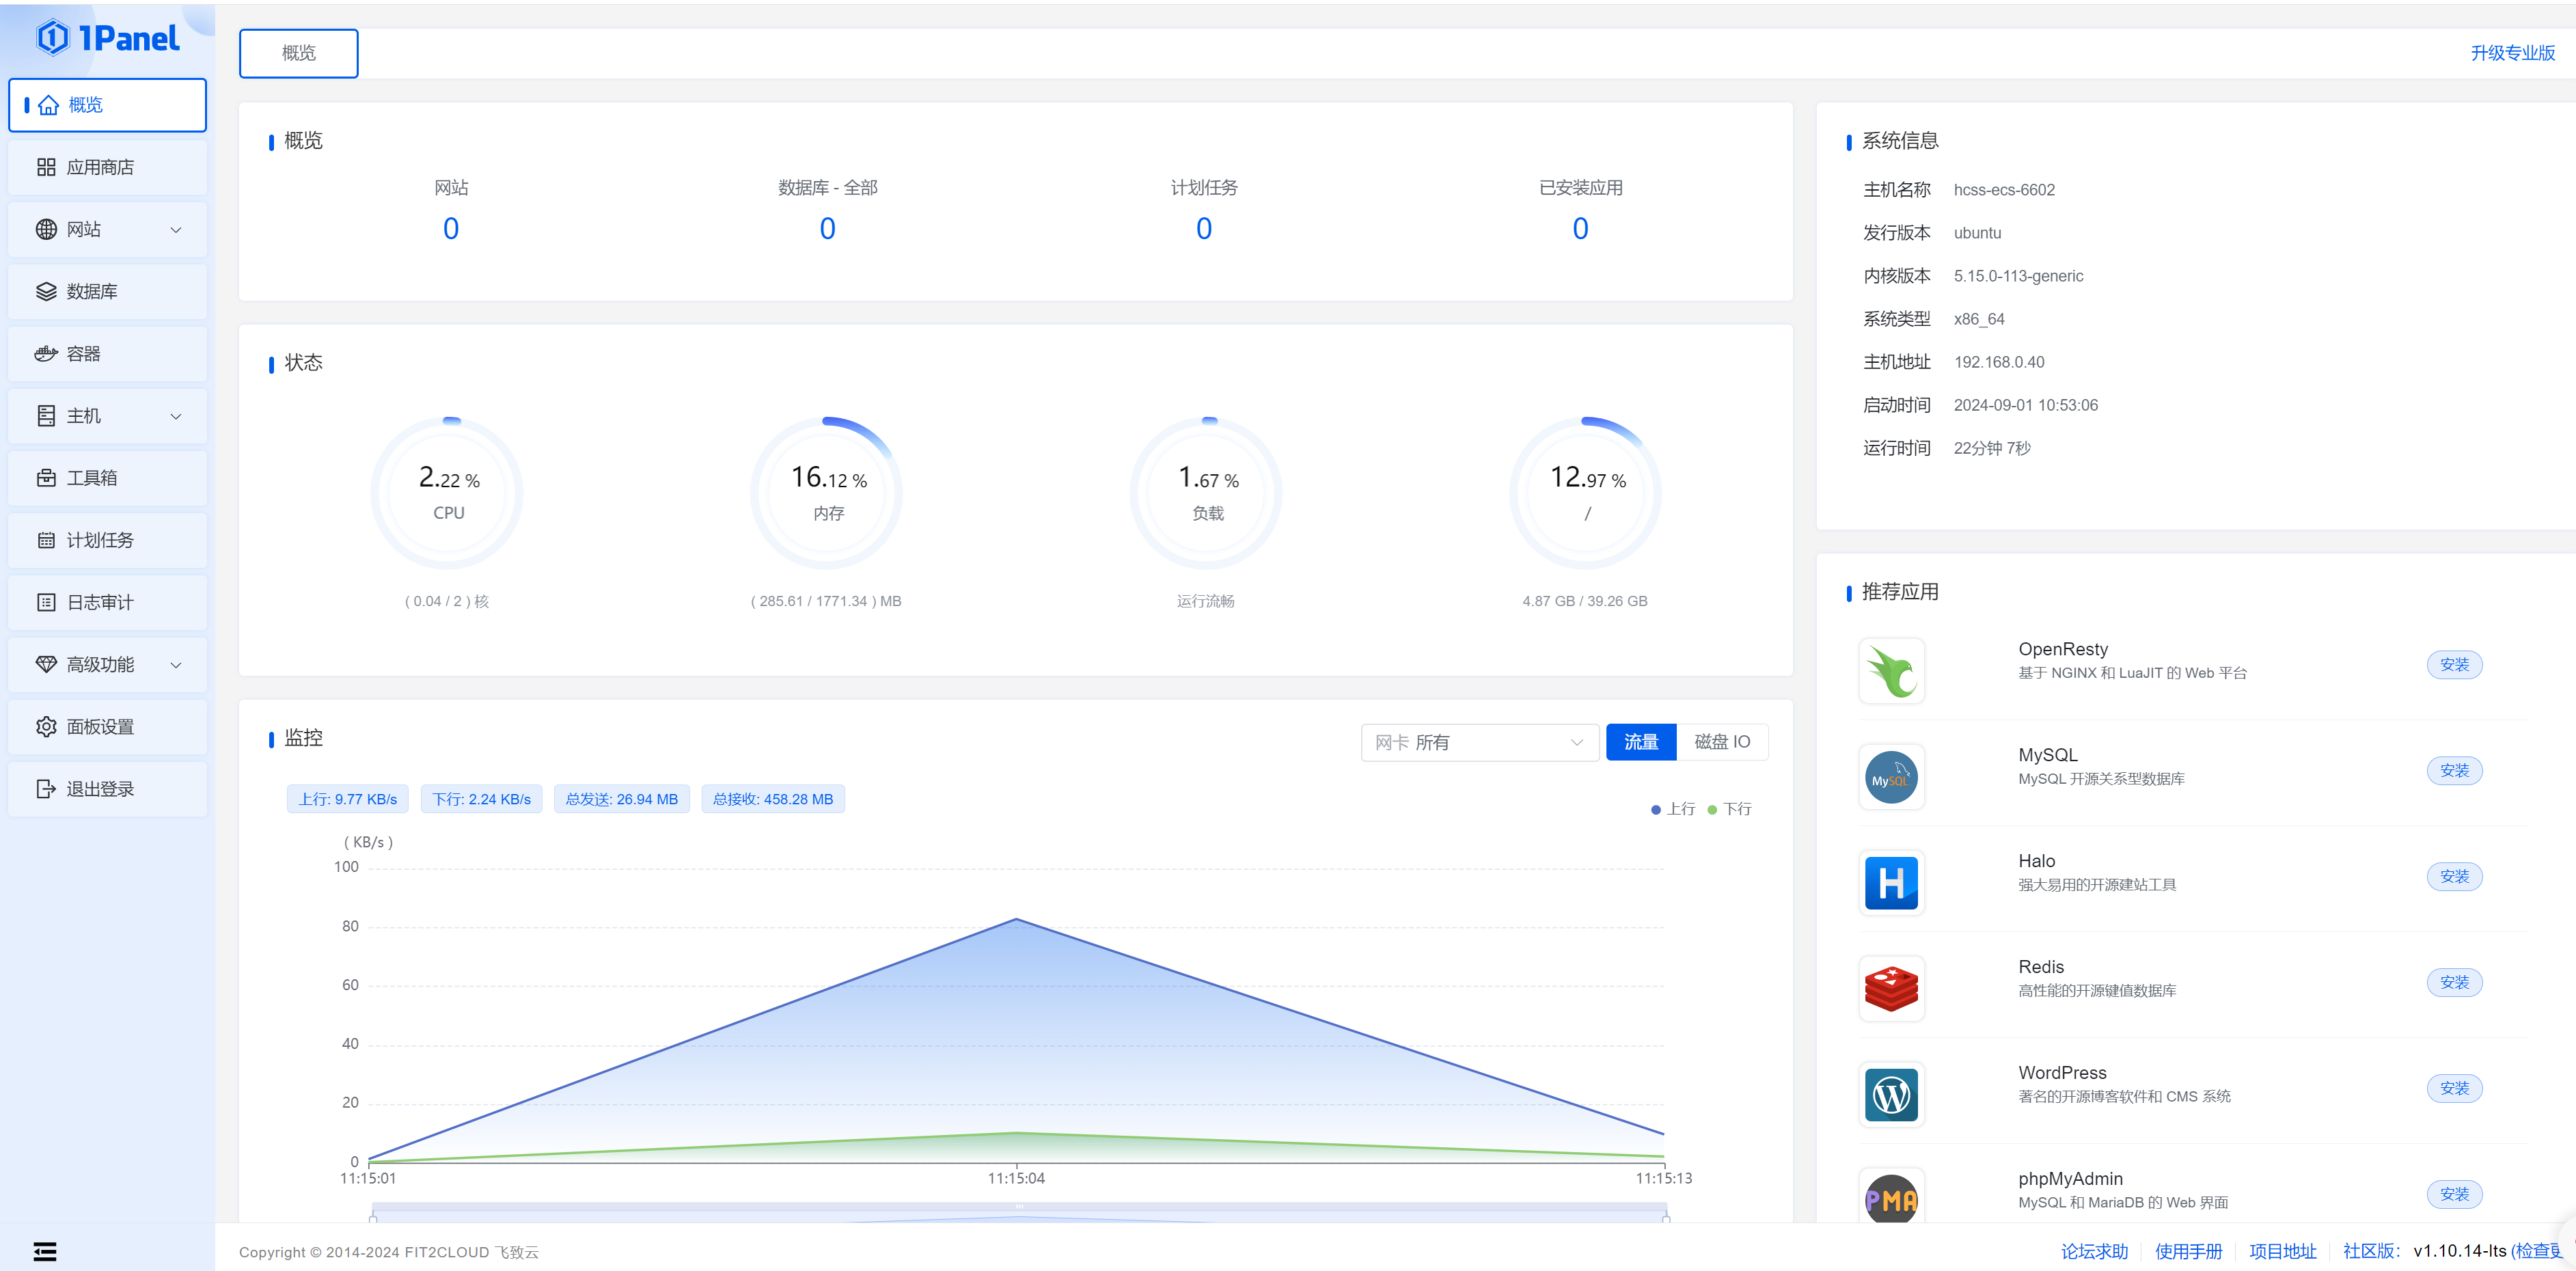Expand the 网站 submenu chevron

click(176, 230)
